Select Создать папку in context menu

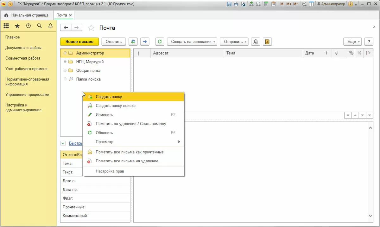click(x=109, y=97)
